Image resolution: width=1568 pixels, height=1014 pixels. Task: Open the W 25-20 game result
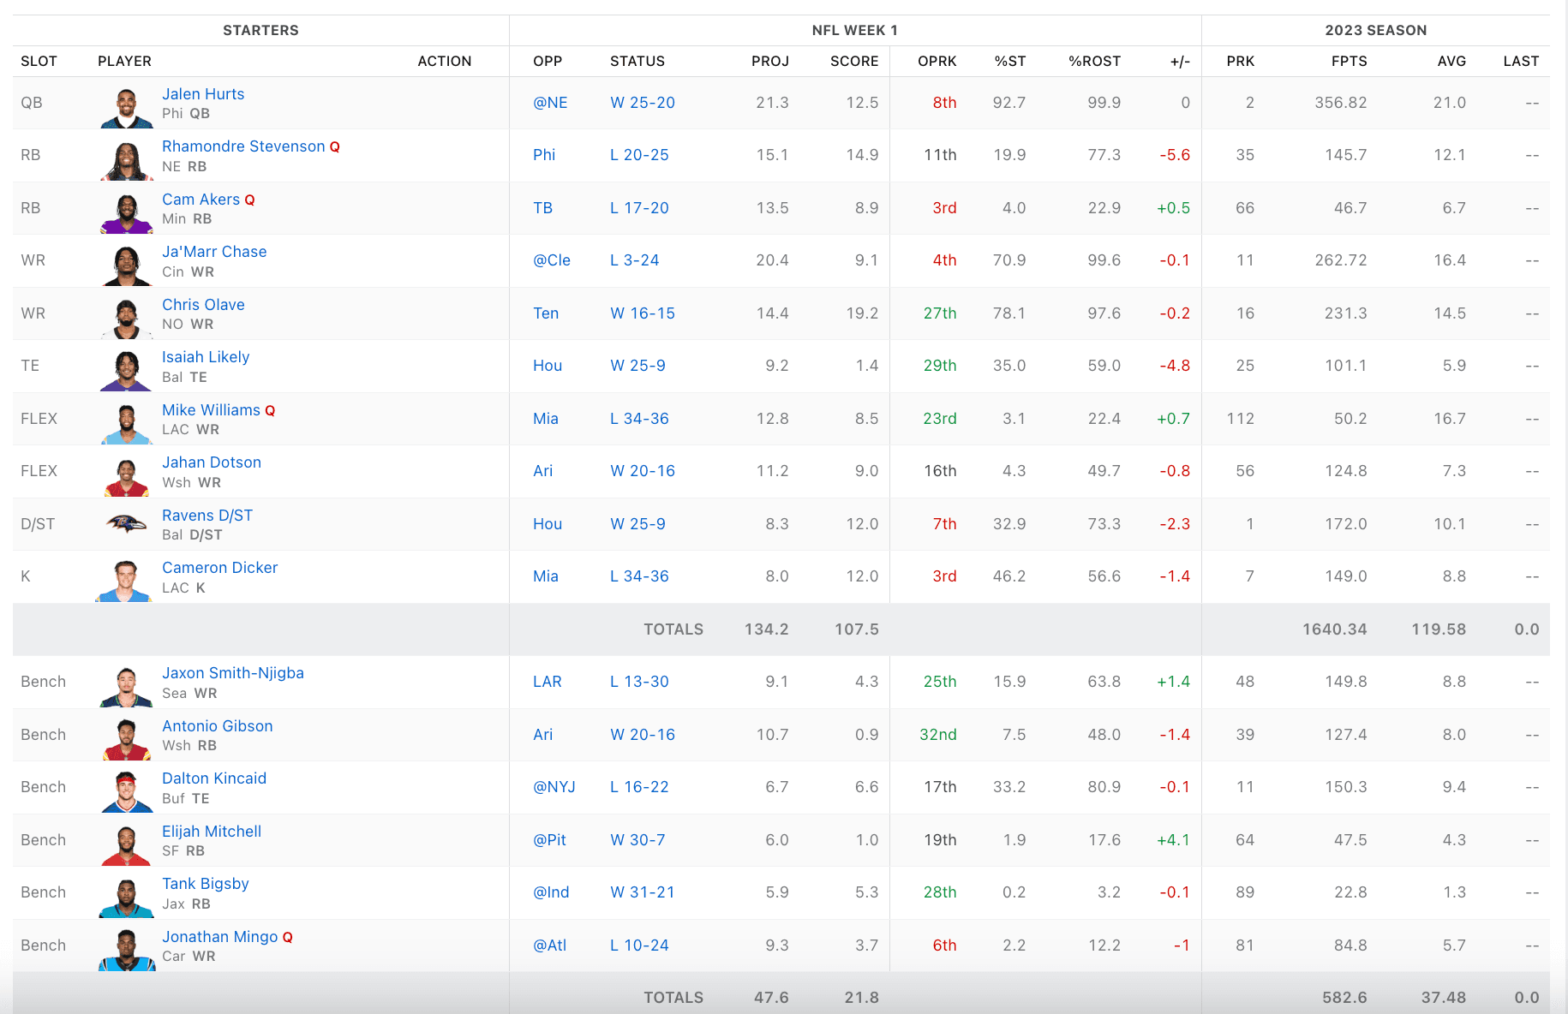(643, 103)
